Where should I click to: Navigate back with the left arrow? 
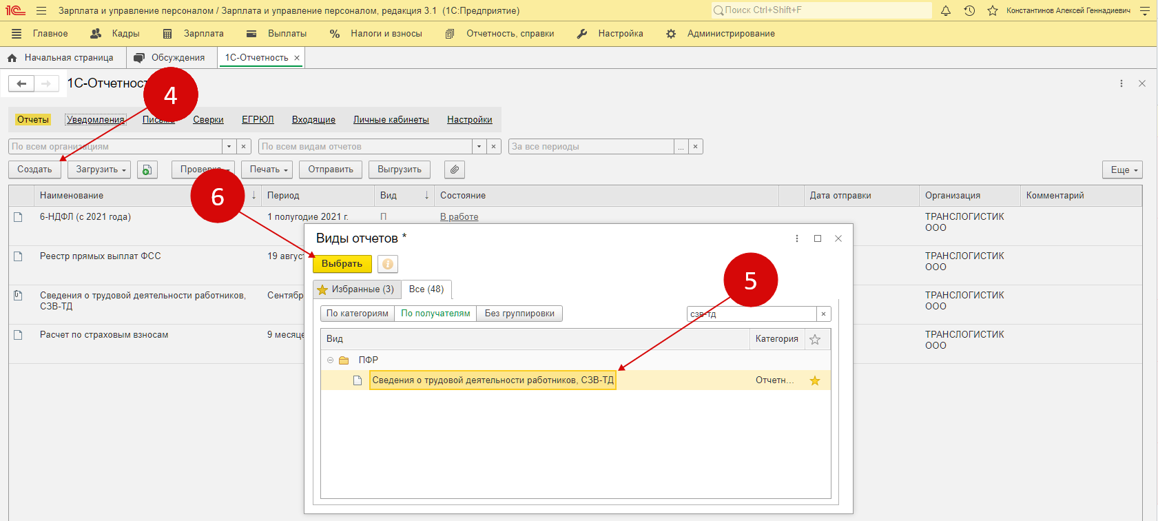21,83
